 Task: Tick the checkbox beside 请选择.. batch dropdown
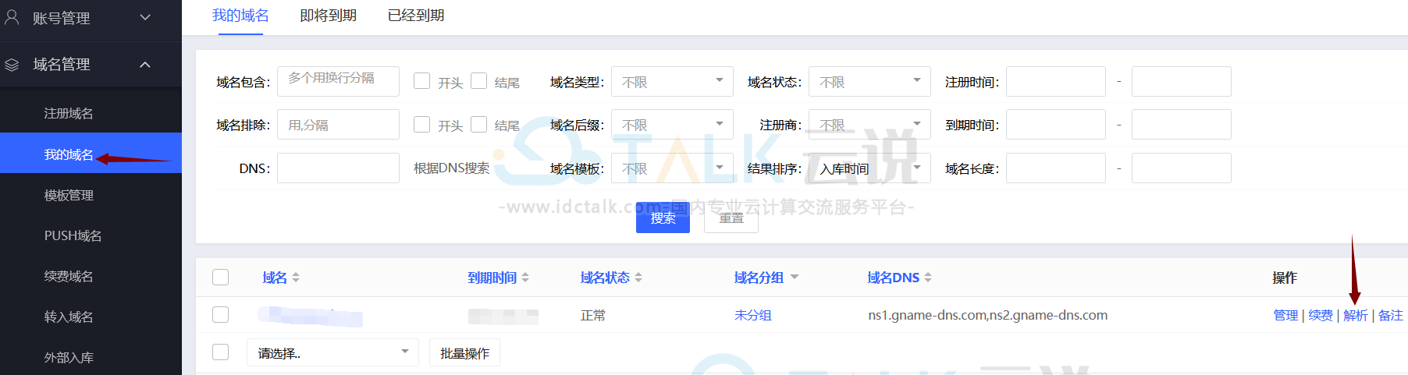pyautogui.click(x=221, y=352)
